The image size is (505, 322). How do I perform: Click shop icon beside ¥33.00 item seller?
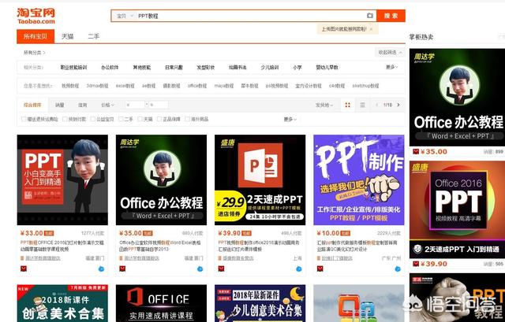click(x=22, y=258)
